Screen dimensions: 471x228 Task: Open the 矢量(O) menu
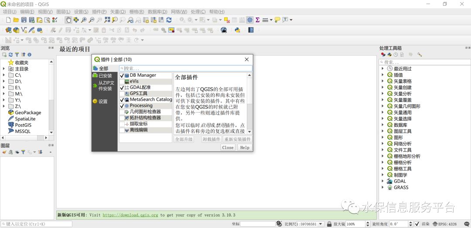click(118, 12)
